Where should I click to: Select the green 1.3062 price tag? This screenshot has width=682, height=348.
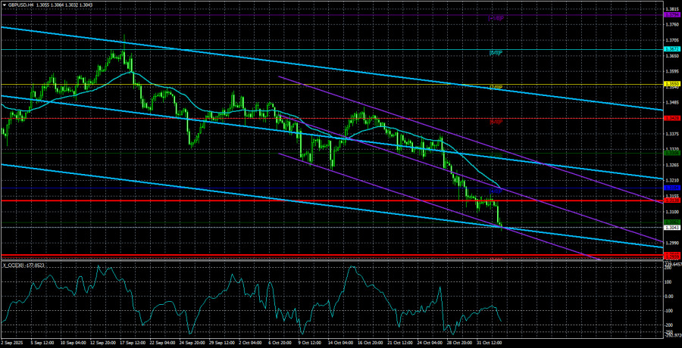(671, 221)
